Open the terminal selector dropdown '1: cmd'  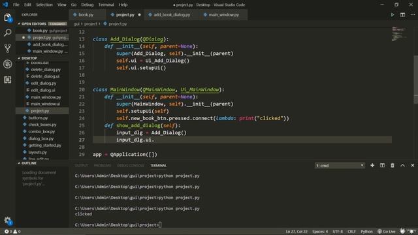(340, 165)
